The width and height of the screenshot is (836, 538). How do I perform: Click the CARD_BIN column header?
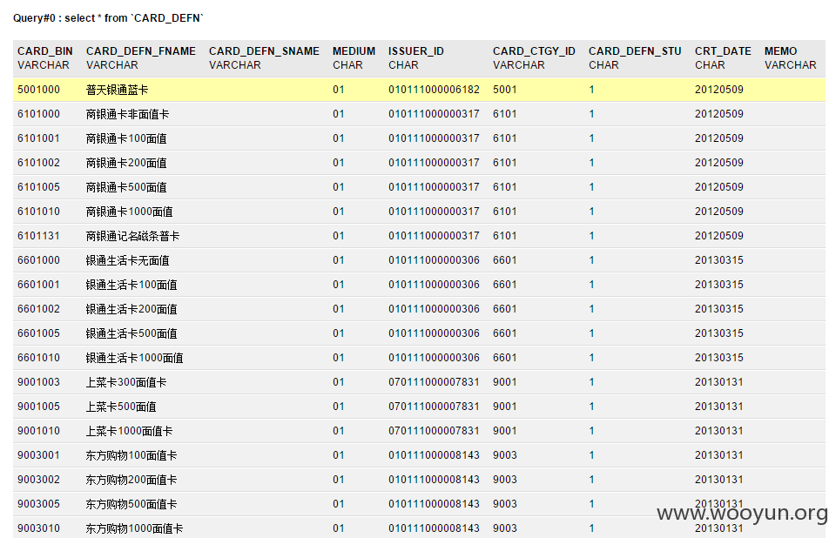(44, 51)
